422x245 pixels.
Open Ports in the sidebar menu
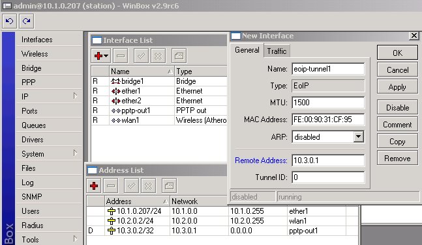point(49,111)
